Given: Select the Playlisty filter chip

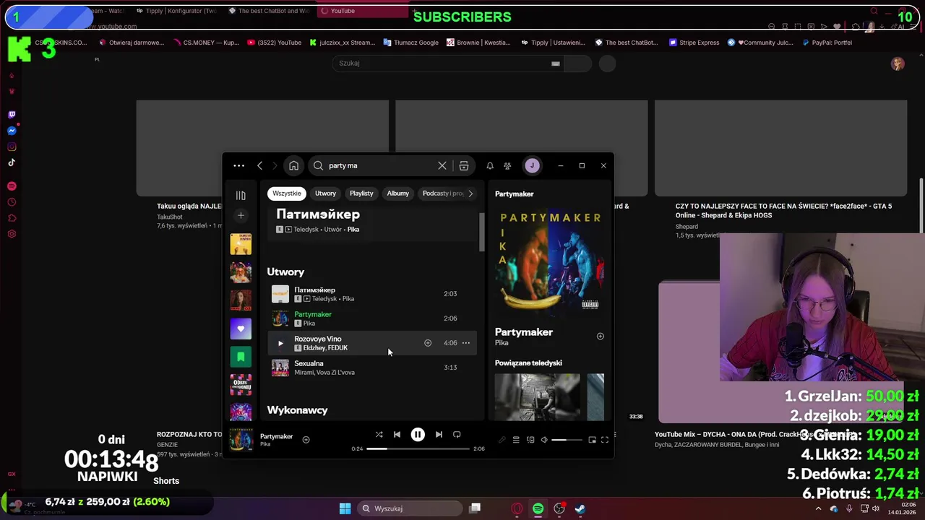Looking at the screenshot, I should (x=361, y=193).
